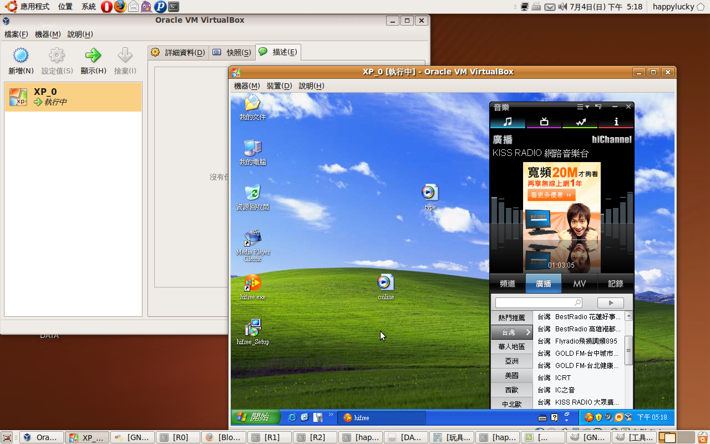The image size is (710, 444).
Task: Click the 看更多優惠 ad button
Action: 551,195
